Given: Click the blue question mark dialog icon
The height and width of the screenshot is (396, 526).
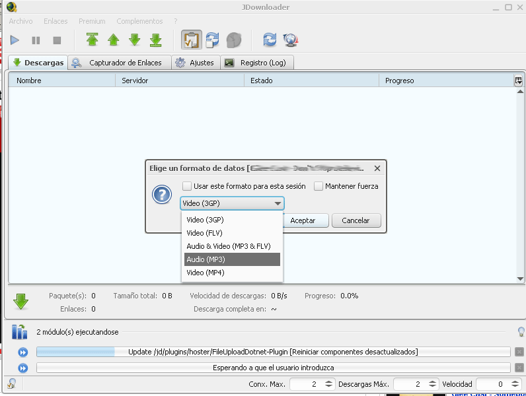Looking at the screenshot, I should tap(162, 195).
